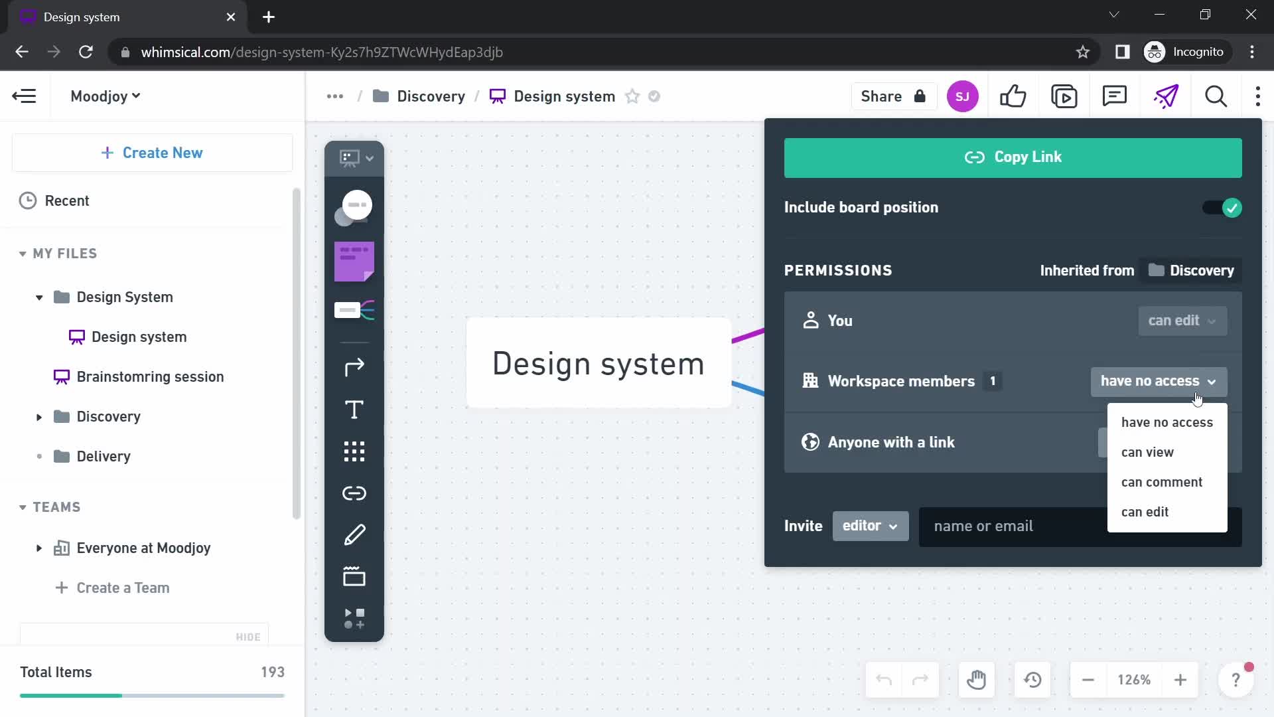Toggle the workspace members access dropdown
Image resolution: width=1274 pixels, height=717 pixels.
click(1157, 381)
